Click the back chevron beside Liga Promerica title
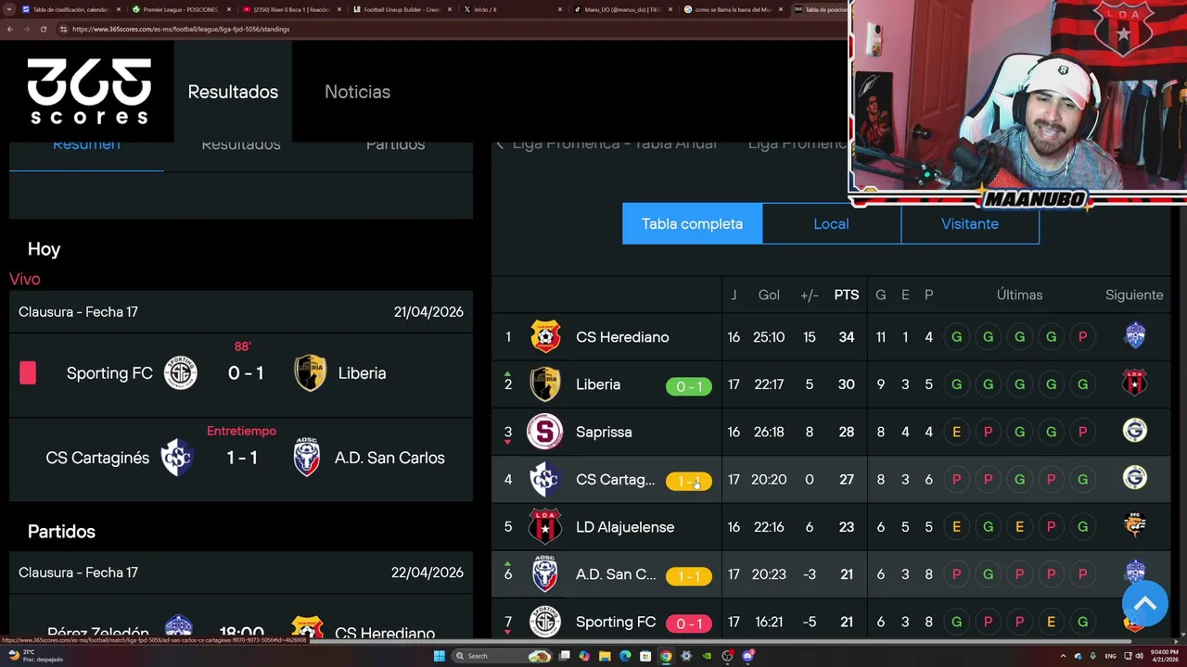Image resolution: width=1187 pixels, height=667 pixels. point(500,144)
